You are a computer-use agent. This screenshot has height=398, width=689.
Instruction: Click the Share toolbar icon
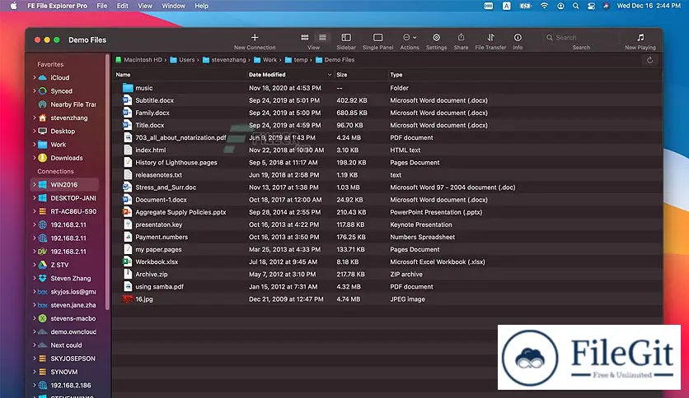click(x=461, y=37)
